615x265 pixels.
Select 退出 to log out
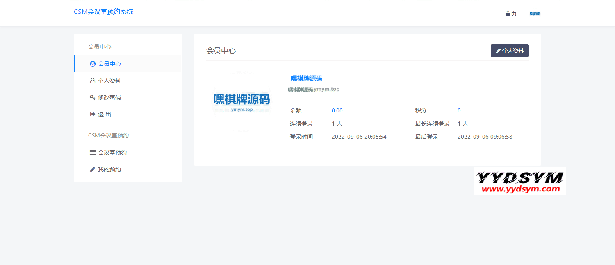click(x=128, y=114)
